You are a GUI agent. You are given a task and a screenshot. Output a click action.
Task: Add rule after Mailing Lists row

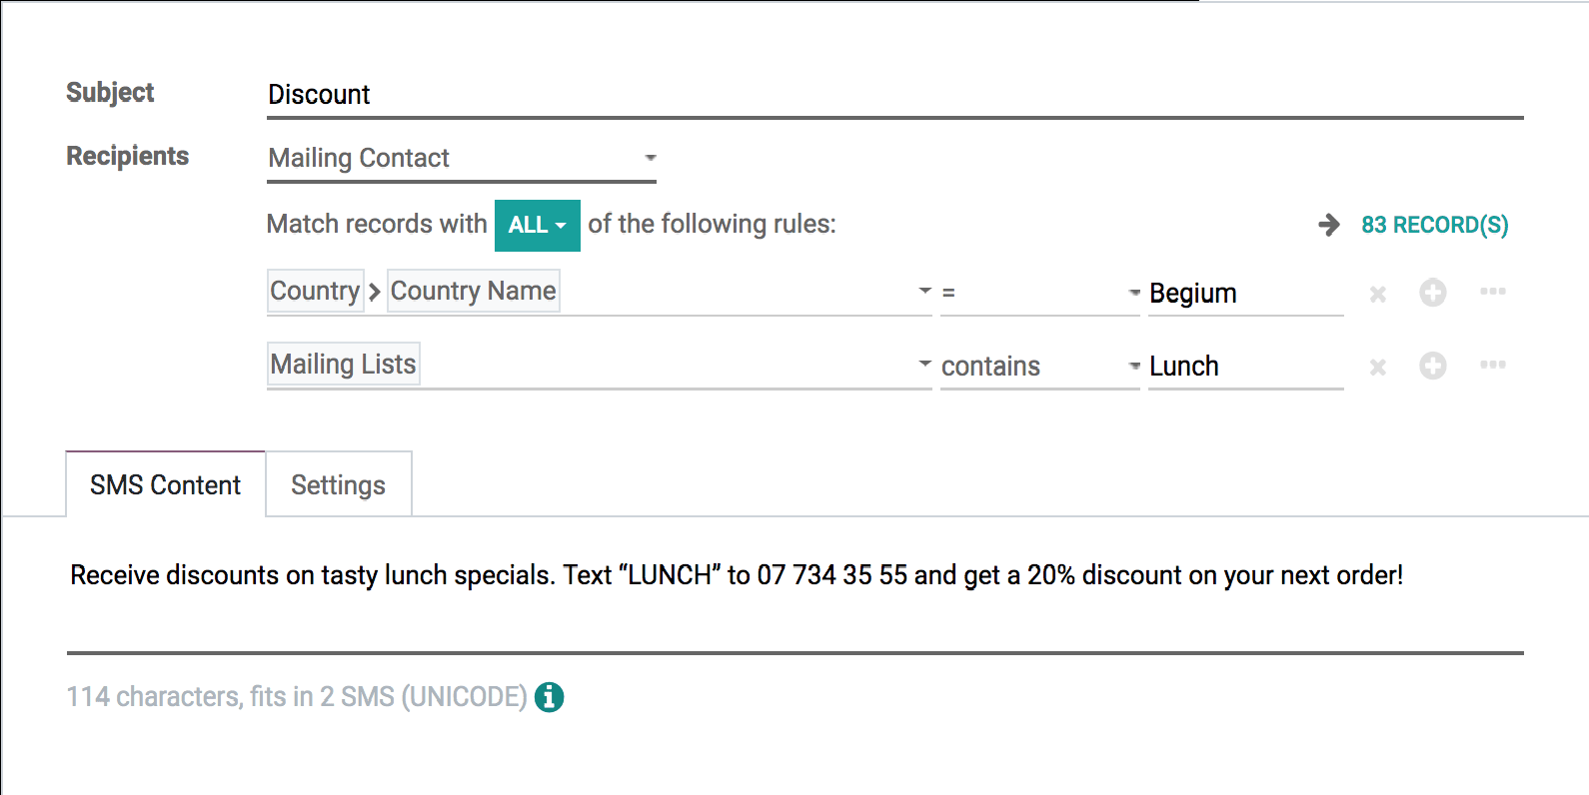[1433, 366]
